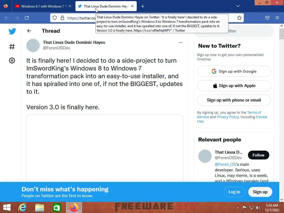Select the That Linux Dude Twitter tab

click(106, 6)
